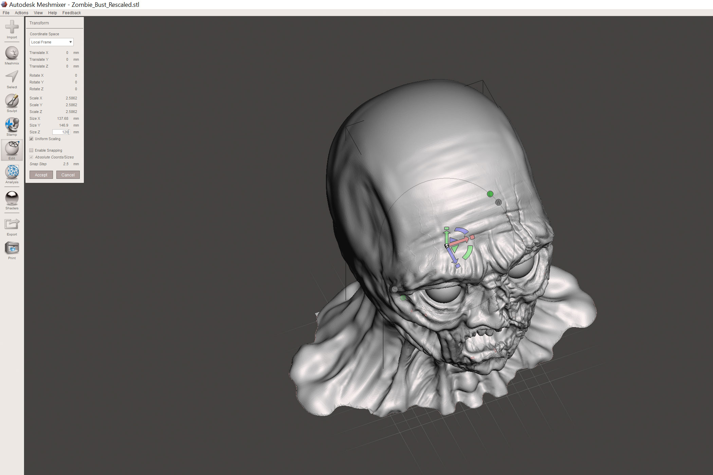The width and height of the screenshot is (713, 475).
Task: Open the Print tool
Action: (x=12, y=248)
